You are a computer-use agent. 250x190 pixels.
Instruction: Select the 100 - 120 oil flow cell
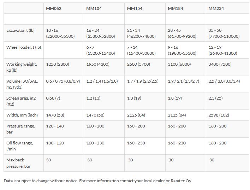coord(56,143)
